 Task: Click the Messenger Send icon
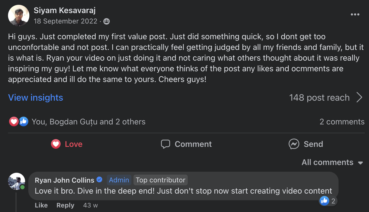pyautogui.click(x=294, y=144)
